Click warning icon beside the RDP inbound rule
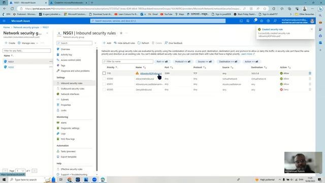Screen dimensions: 325x183 pyautogui.click(x=137, y=73)
